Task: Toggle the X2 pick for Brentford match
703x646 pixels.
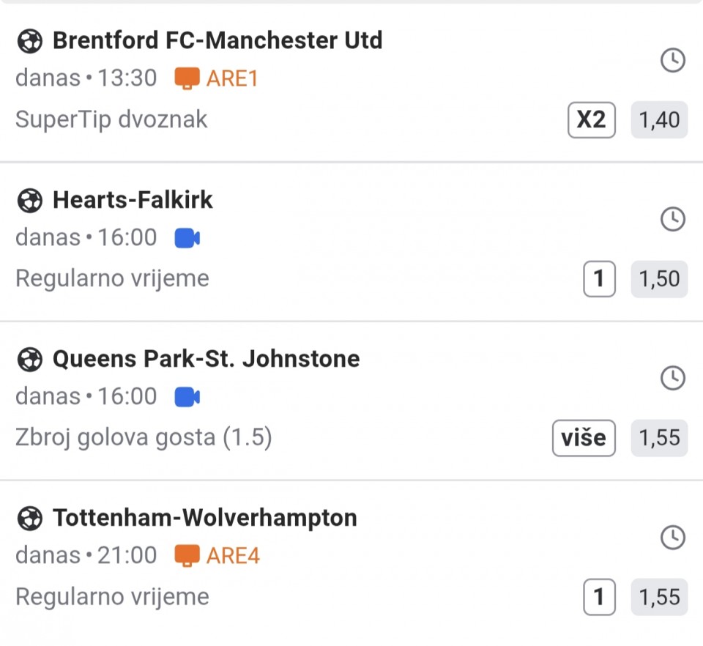Action: pos(591,119)
